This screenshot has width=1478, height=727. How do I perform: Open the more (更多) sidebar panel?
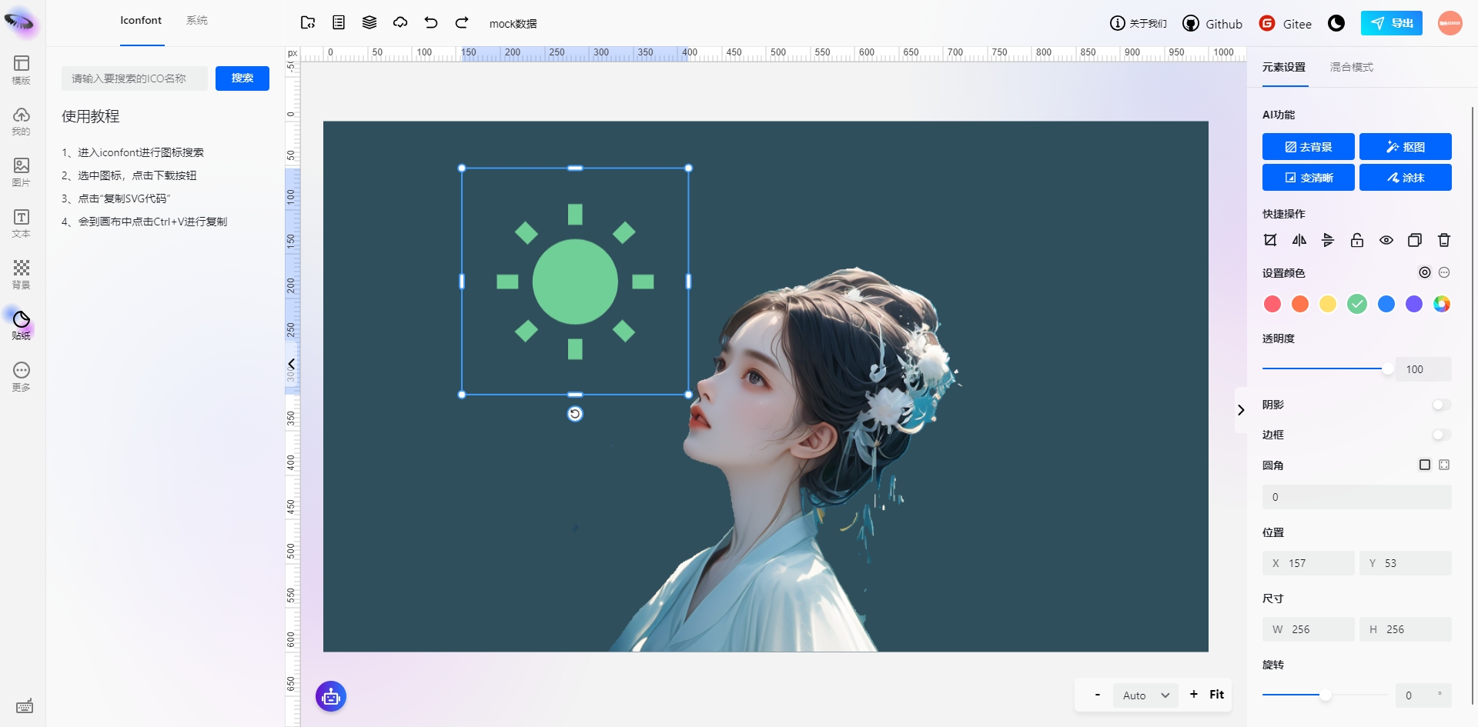[x=22, y=376]
